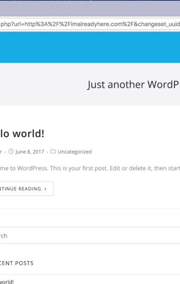Focus the sidebar Search field
Image resolution: width=180 pixels, height=284 pixels.
[x=90, y=235]
